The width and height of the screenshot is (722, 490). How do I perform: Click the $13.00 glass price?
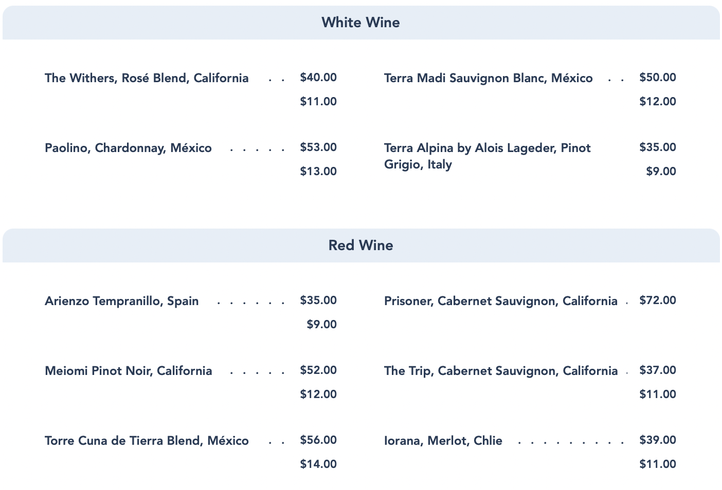[x=318, y=171]
